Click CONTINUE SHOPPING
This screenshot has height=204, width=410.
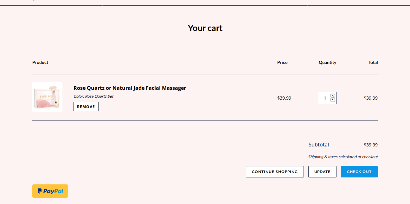[x=275, y=171]
